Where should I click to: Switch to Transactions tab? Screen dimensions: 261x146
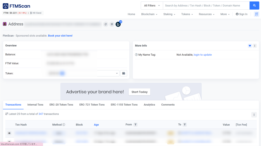coord(13,105)
